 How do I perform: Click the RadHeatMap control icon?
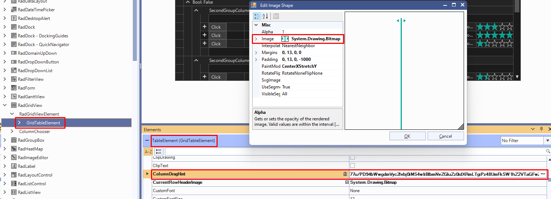coord(14,149)
